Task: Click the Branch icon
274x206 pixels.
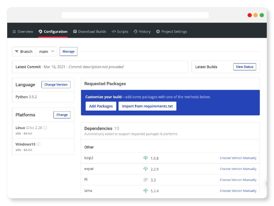Action: (x=16, y=51)
